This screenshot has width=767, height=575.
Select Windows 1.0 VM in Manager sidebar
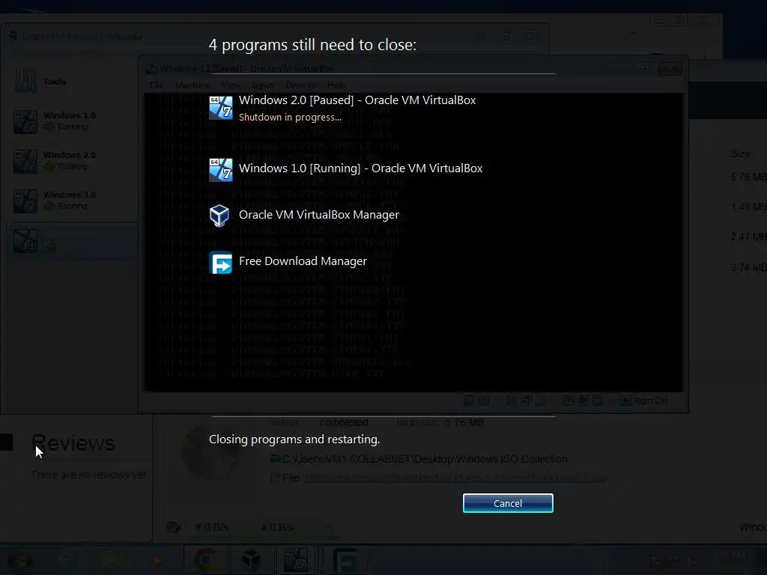(71, 121)
